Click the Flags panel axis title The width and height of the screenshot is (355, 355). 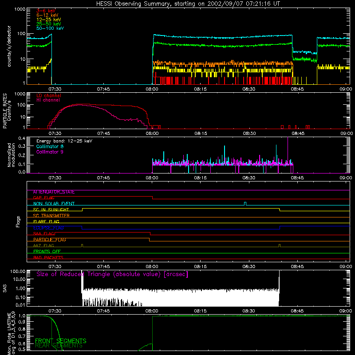coord(18,221)
